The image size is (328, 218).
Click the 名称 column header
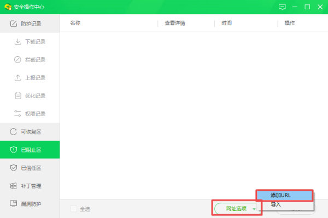[x=75, y=23]
